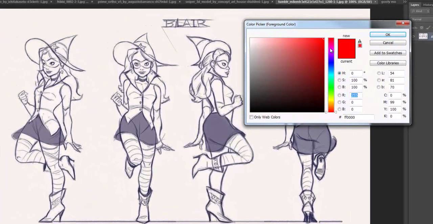433x224 pixels.
Task: Click the Add to Swatches button
Action: [388, 53]
